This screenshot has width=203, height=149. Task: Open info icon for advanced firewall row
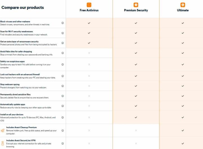[63, 76]
